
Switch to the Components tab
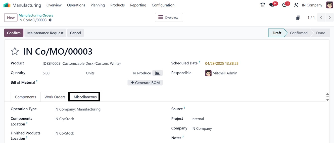(26, 97)
